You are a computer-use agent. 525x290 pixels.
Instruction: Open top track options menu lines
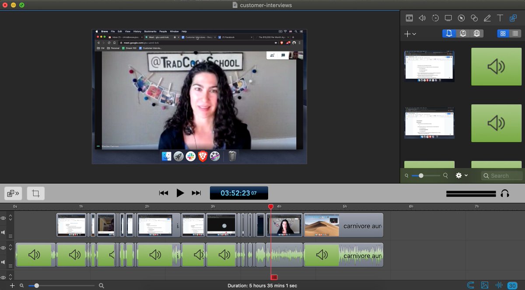point(10,236)
